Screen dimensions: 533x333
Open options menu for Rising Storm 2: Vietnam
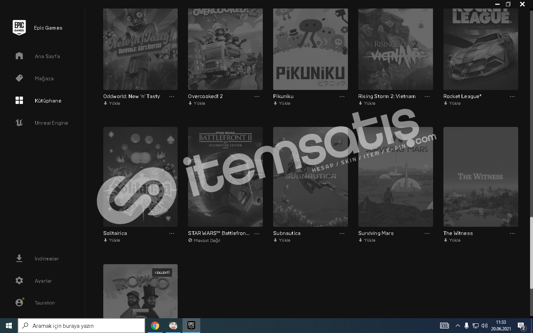(427, 97)
